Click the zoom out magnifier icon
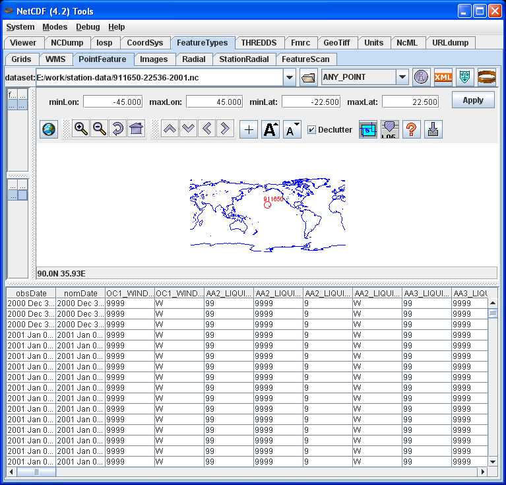 tap(100, 129)
